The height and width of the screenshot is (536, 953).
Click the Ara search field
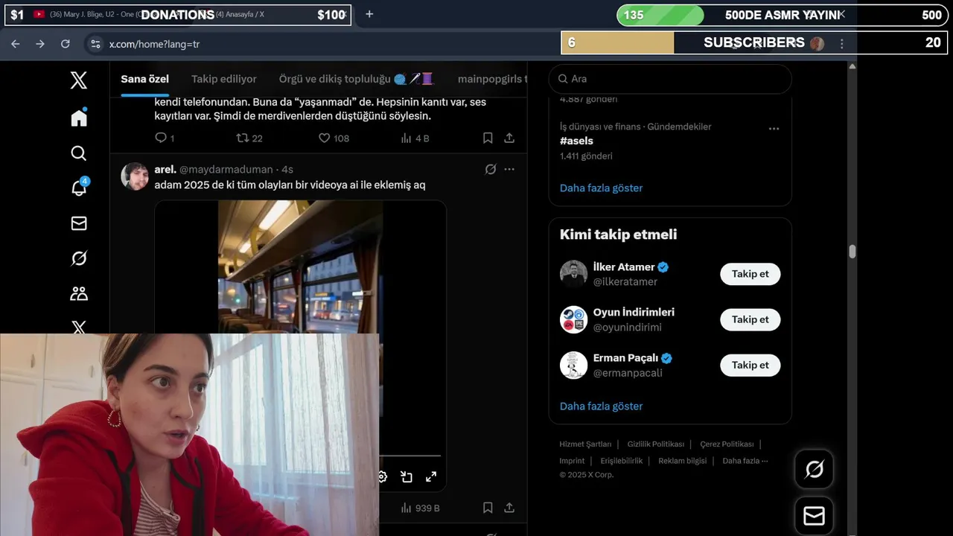tap(670, 79)
